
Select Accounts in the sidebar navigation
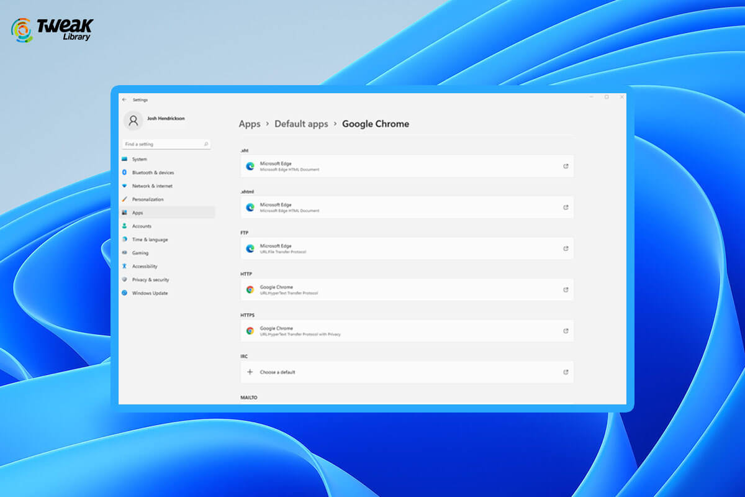[143, 226]
